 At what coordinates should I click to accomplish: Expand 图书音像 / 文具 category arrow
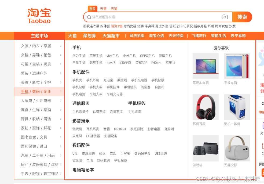coord(61,137)
